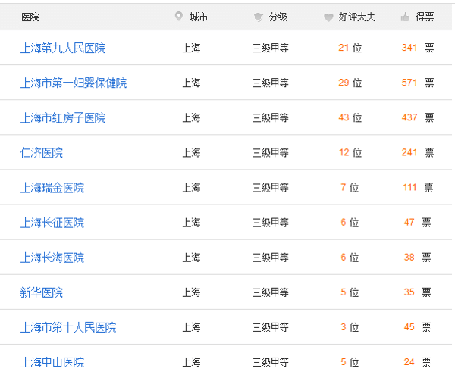The width and height of the screenshot is (455, 381).
Task: Click the 医院 column header
Action: pos(30,17)
